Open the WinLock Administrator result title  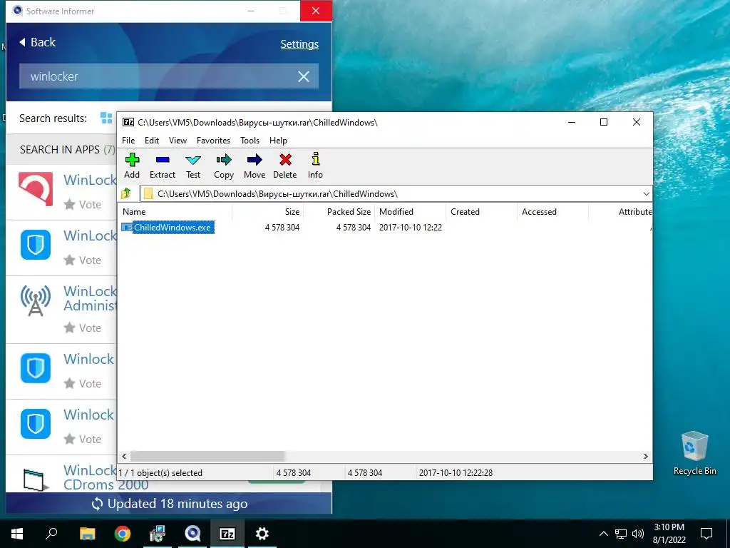point(90,298)
